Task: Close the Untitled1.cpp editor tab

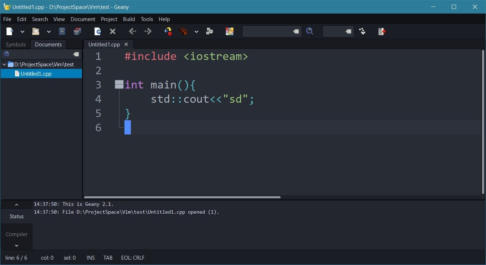Action: (x=126, y=44)
